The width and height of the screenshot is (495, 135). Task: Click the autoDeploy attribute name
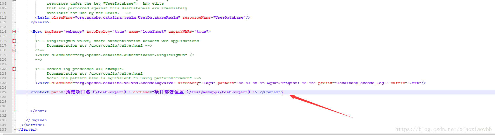tap(98, 31)
